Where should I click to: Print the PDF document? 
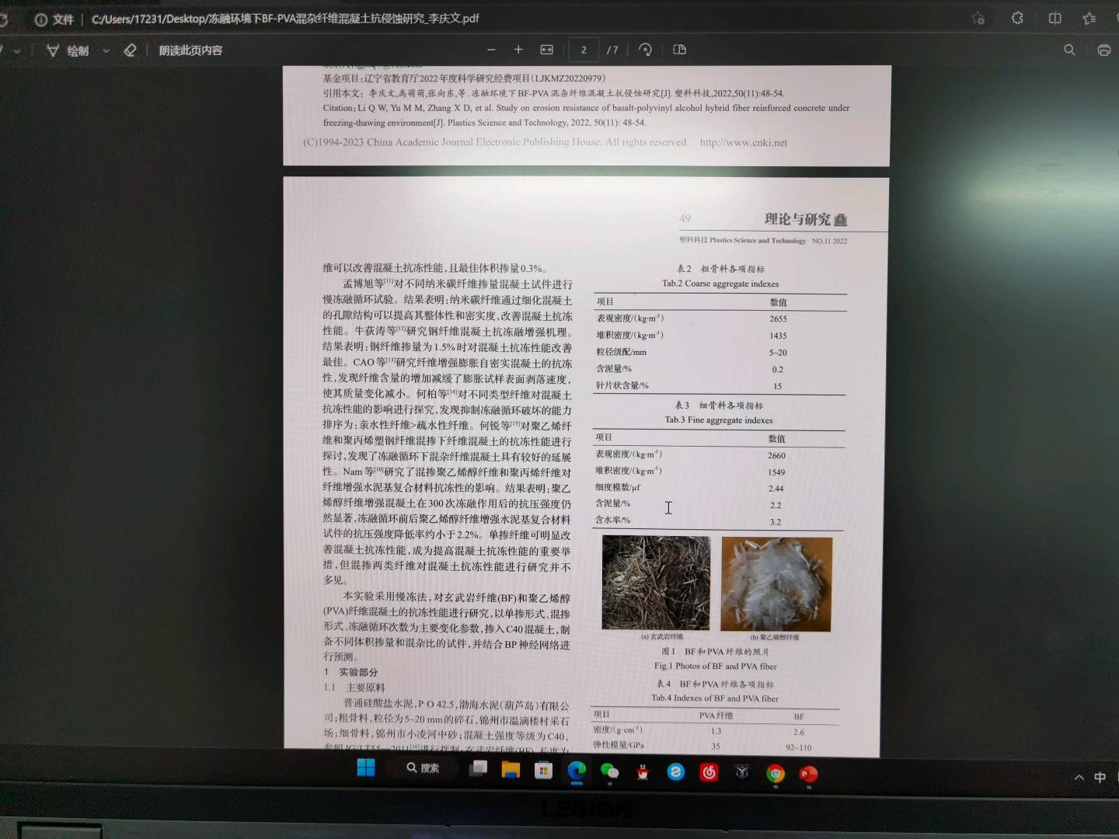click(x=1103, y=50)
